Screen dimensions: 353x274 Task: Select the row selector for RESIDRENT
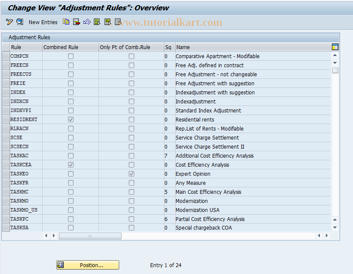(x=6, y=119)
